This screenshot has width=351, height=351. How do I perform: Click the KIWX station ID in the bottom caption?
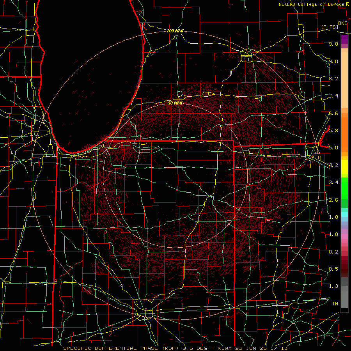[225, 348]
